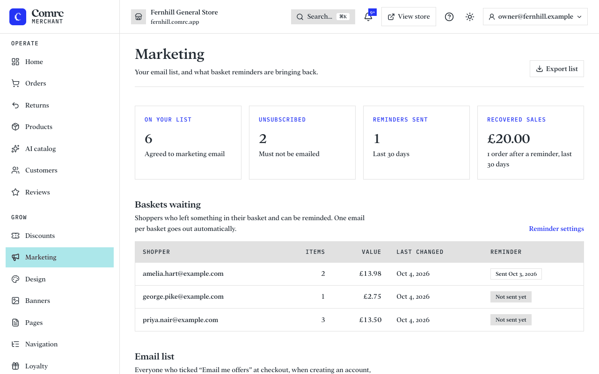Click the Last Changed column header

click(420, 252)
